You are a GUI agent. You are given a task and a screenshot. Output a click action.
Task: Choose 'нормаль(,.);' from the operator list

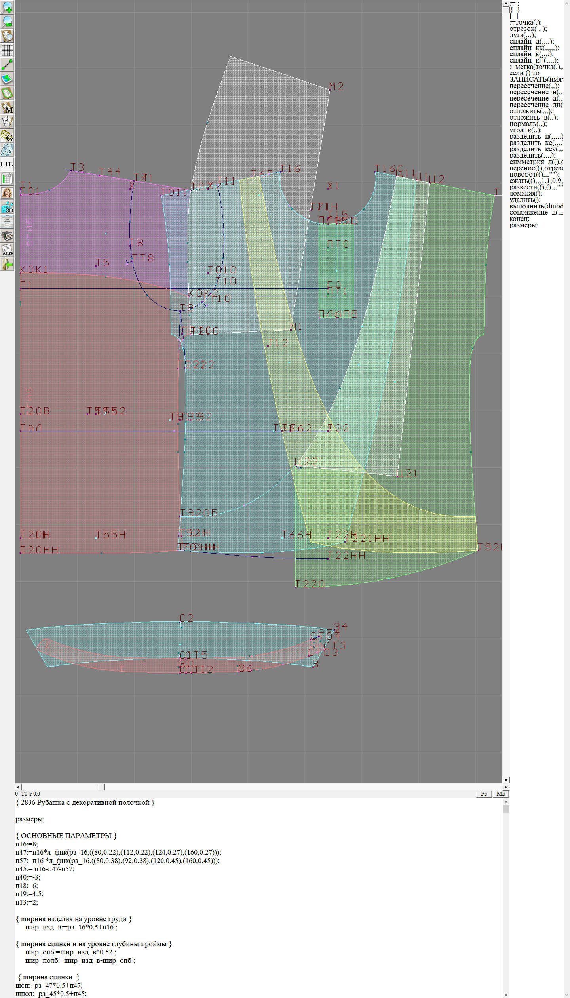(528, 124)
